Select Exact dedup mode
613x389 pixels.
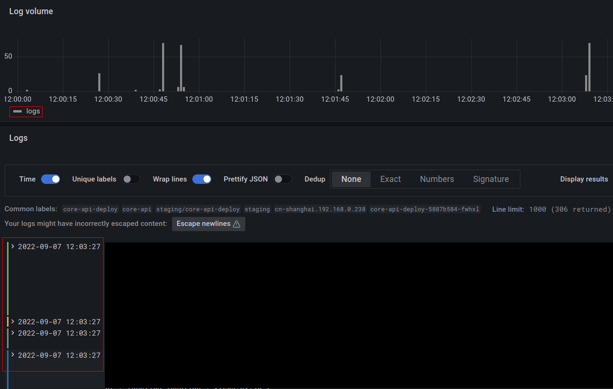point(390,179)
